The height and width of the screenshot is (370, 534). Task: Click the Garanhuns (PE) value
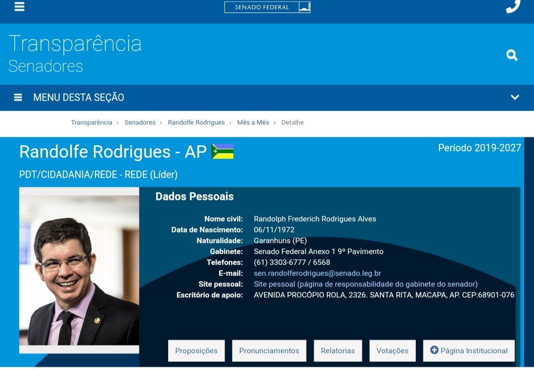(x=280, y=241)
